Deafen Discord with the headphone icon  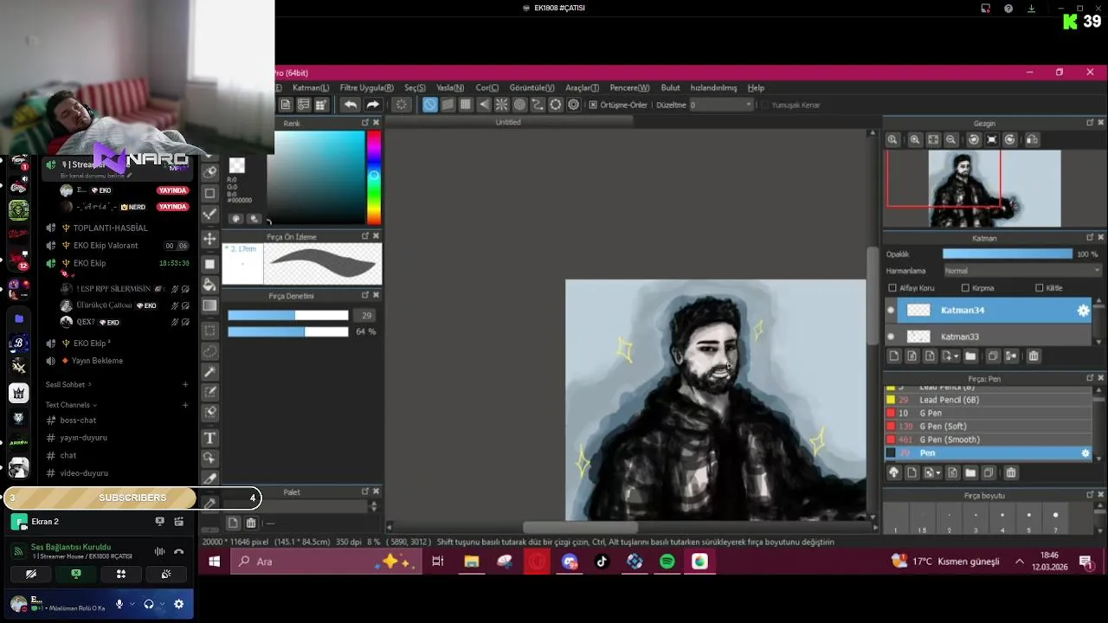pos(149,604)
